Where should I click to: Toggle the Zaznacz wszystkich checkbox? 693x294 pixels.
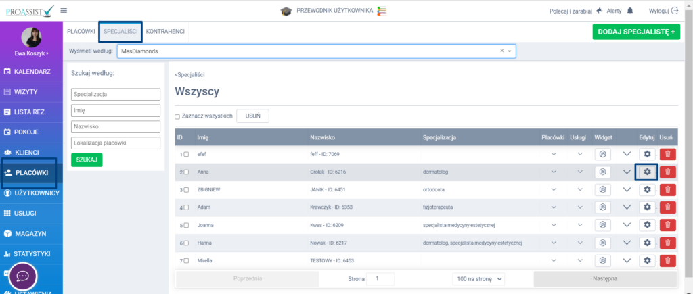click(177, 116)
